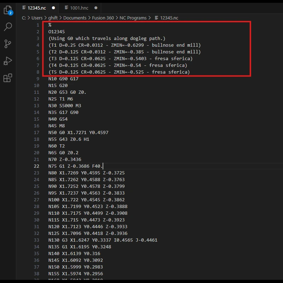Screen dimensions: 283x283
Task: Click the ghift breadcrumb segment
Action: tap(53, 18)
